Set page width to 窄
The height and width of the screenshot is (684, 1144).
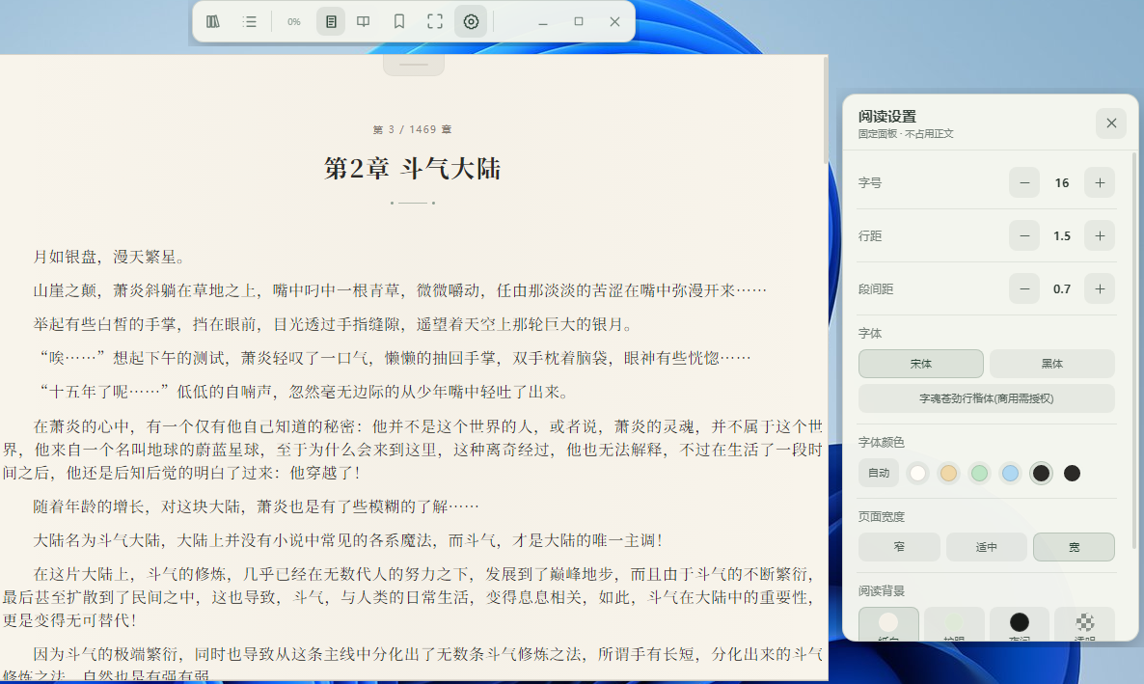(x=899, y=547)
